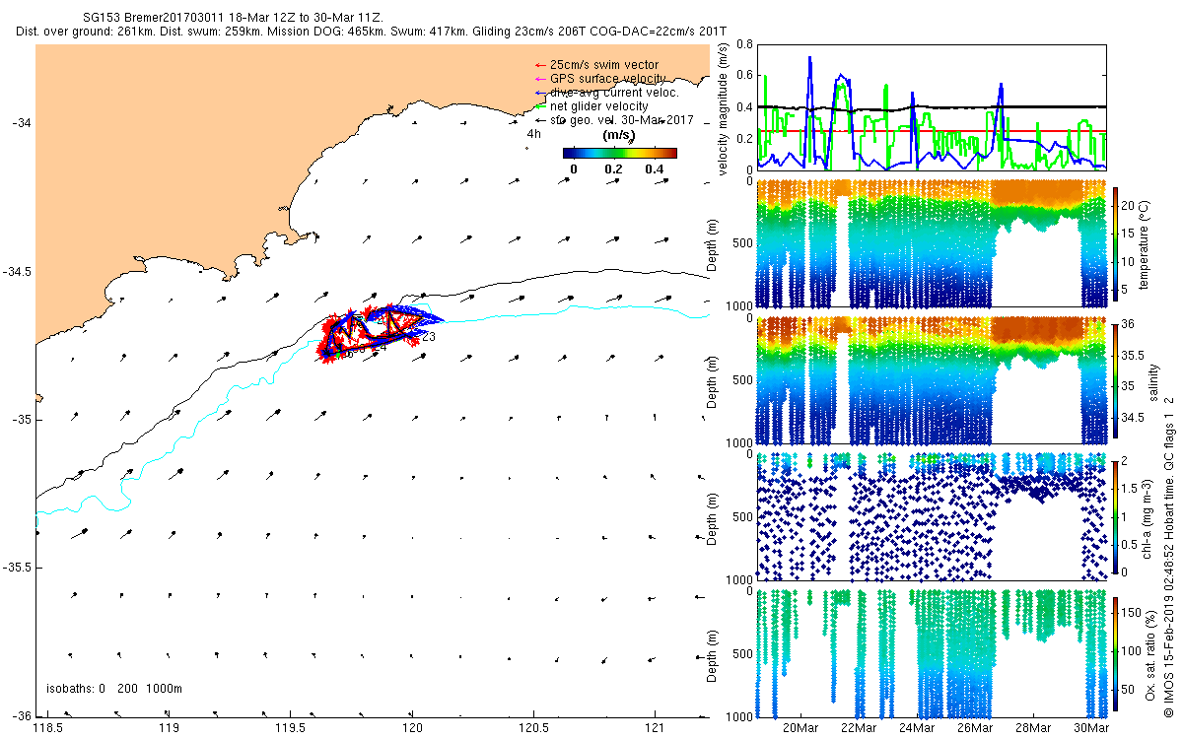Click the '4h' marker label on the map

point(534,134)
